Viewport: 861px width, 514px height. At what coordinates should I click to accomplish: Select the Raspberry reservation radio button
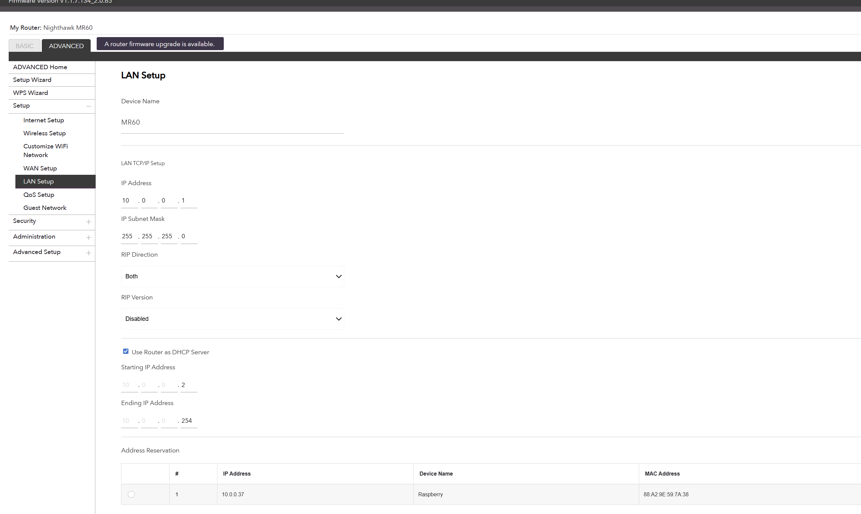[x=131, y=494]
